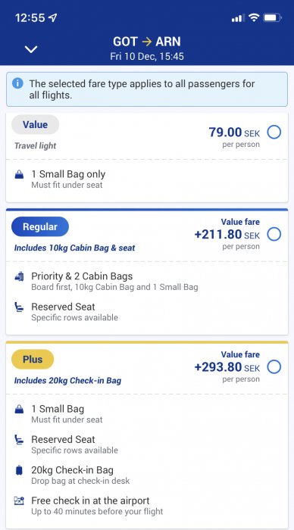Tap the blue Regular fare pill
Image resolution: width=294 pixels, height=530 pixels.
click(x=40, y=227)
